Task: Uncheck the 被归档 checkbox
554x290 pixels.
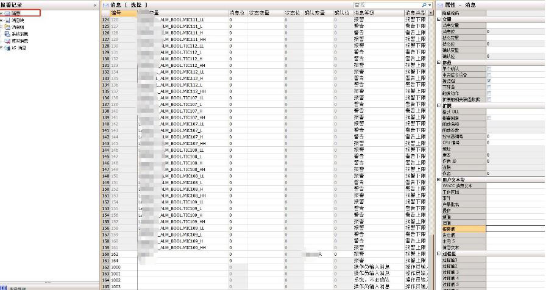Action: tap(489, 80)
